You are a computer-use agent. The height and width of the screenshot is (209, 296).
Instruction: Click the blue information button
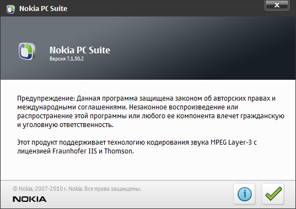pyautogui.click(x=244, y=194)
